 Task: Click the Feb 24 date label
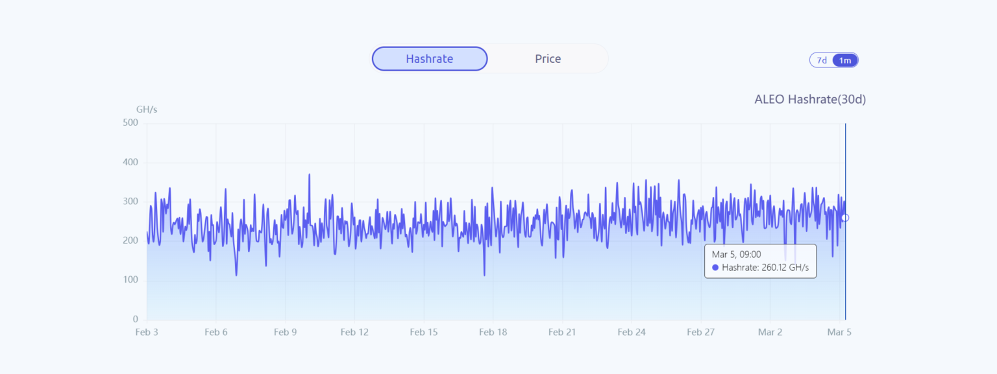632,332
